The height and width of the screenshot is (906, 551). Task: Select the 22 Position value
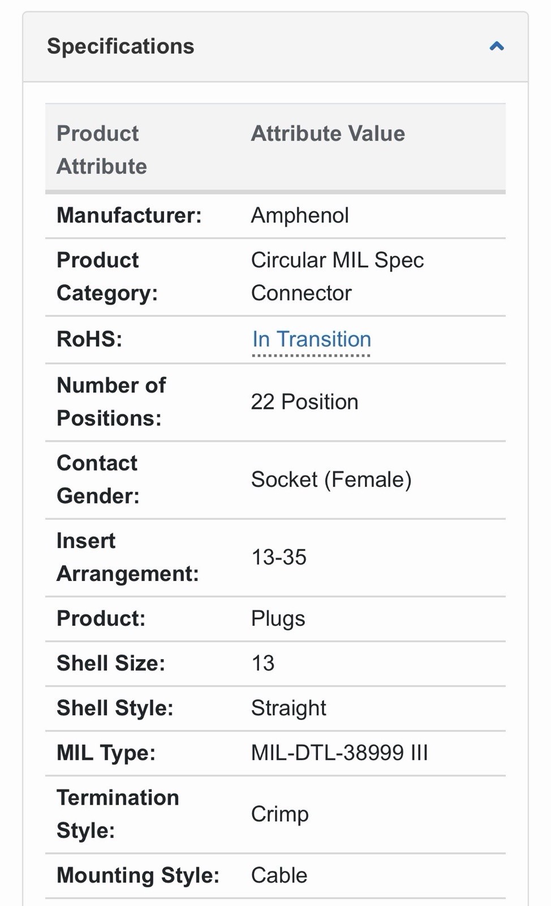pos(304,402)
